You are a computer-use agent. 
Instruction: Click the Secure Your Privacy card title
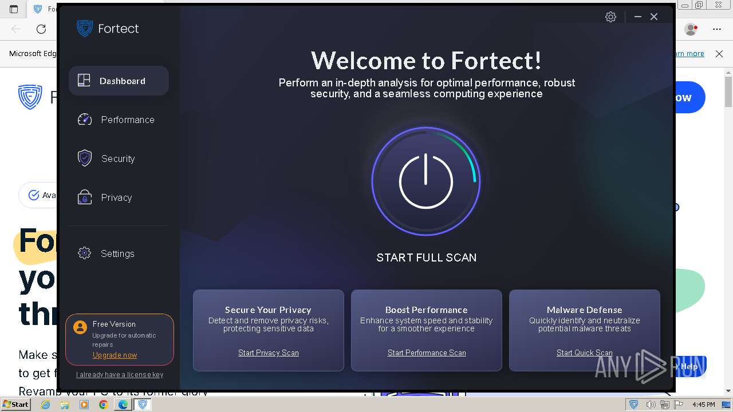click(x=268, y=310)
